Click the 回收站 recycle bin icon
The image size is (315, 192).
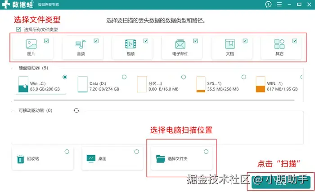coord(21,159)
